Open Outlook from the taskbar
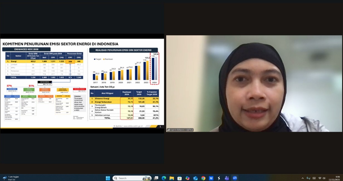Image resolution: width=343 pixels, height=181 pixels. (195, 178)
